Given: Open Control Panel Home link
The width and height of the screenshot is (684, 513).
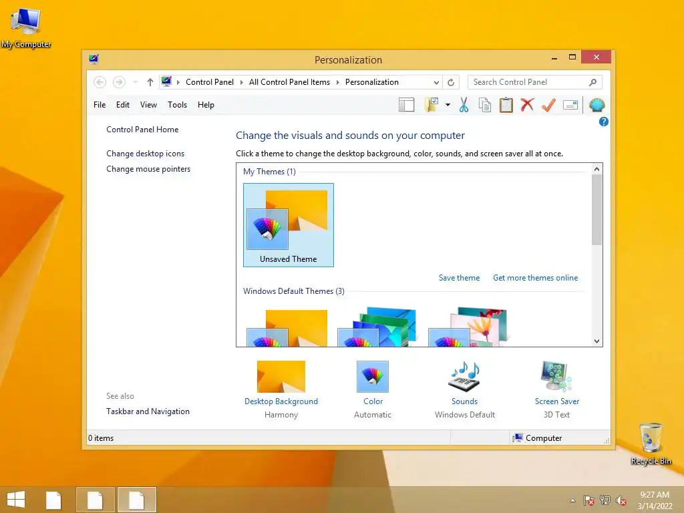Looking at the screenshot, I should coord(142,130).
